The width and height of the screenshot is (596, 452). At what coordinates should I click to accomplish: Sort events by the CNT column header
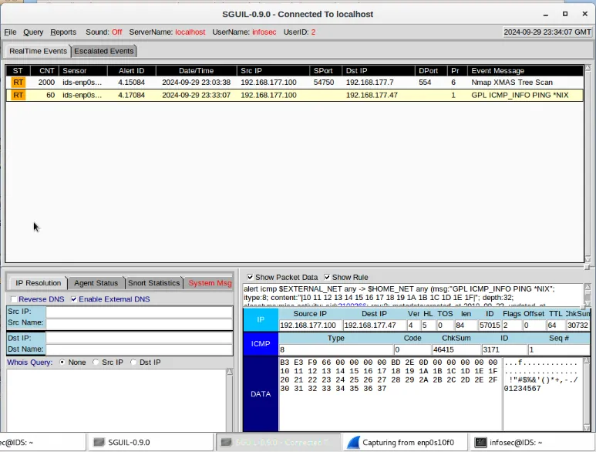[45, 71]
